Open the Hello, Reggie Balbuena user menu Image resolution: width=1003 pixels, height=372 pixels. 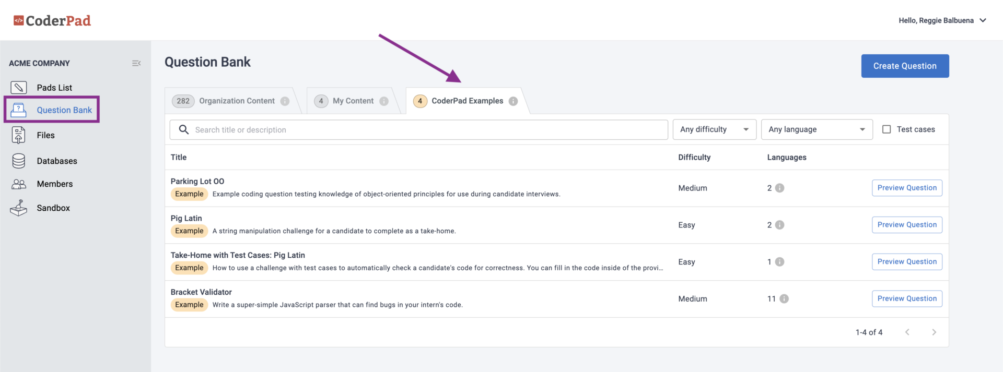[942, 21]
